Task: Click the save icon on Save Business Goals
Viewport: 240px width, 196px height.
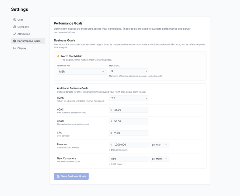Action: 58,176
